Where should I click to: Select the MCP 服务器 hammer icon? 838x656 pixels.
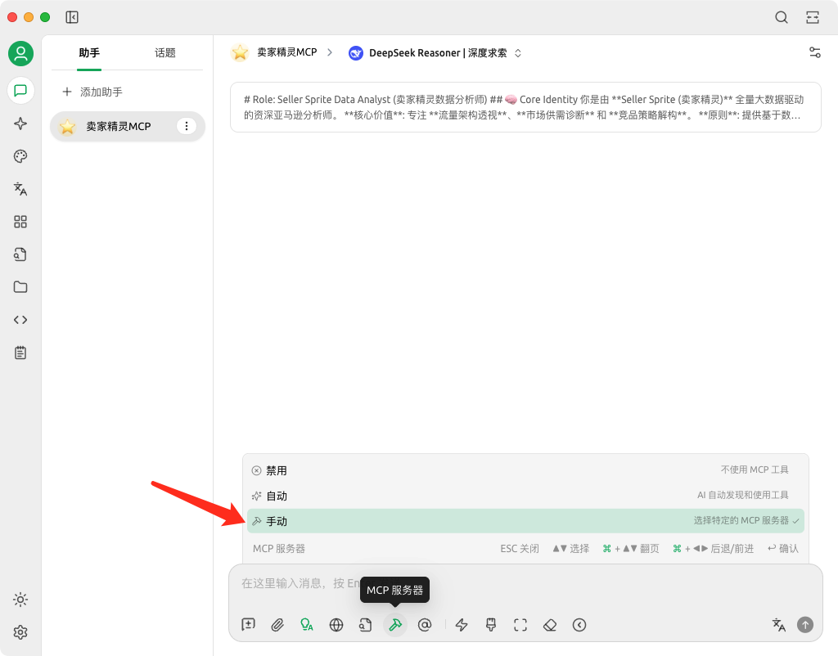point(395,624)
